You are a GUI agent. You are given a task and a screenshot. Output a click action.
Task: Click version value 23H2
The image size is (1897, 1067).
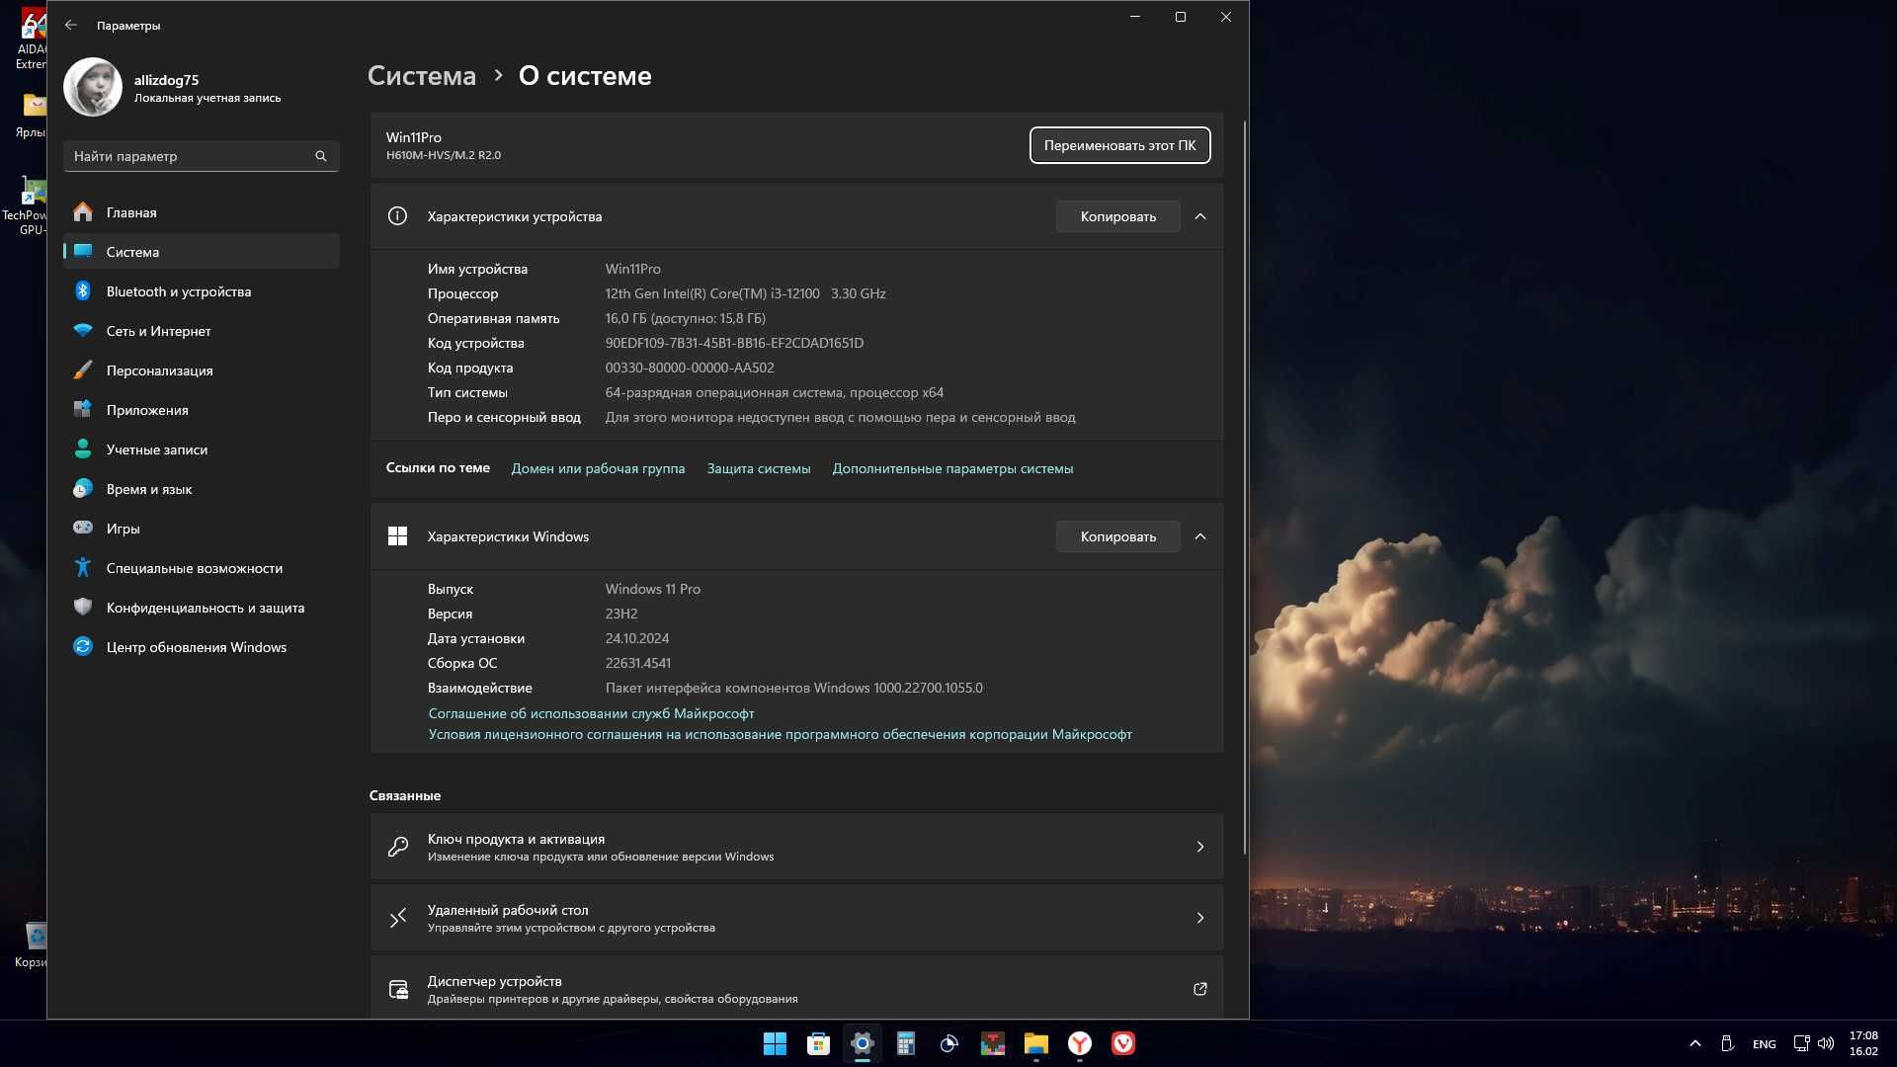point(621,614)
